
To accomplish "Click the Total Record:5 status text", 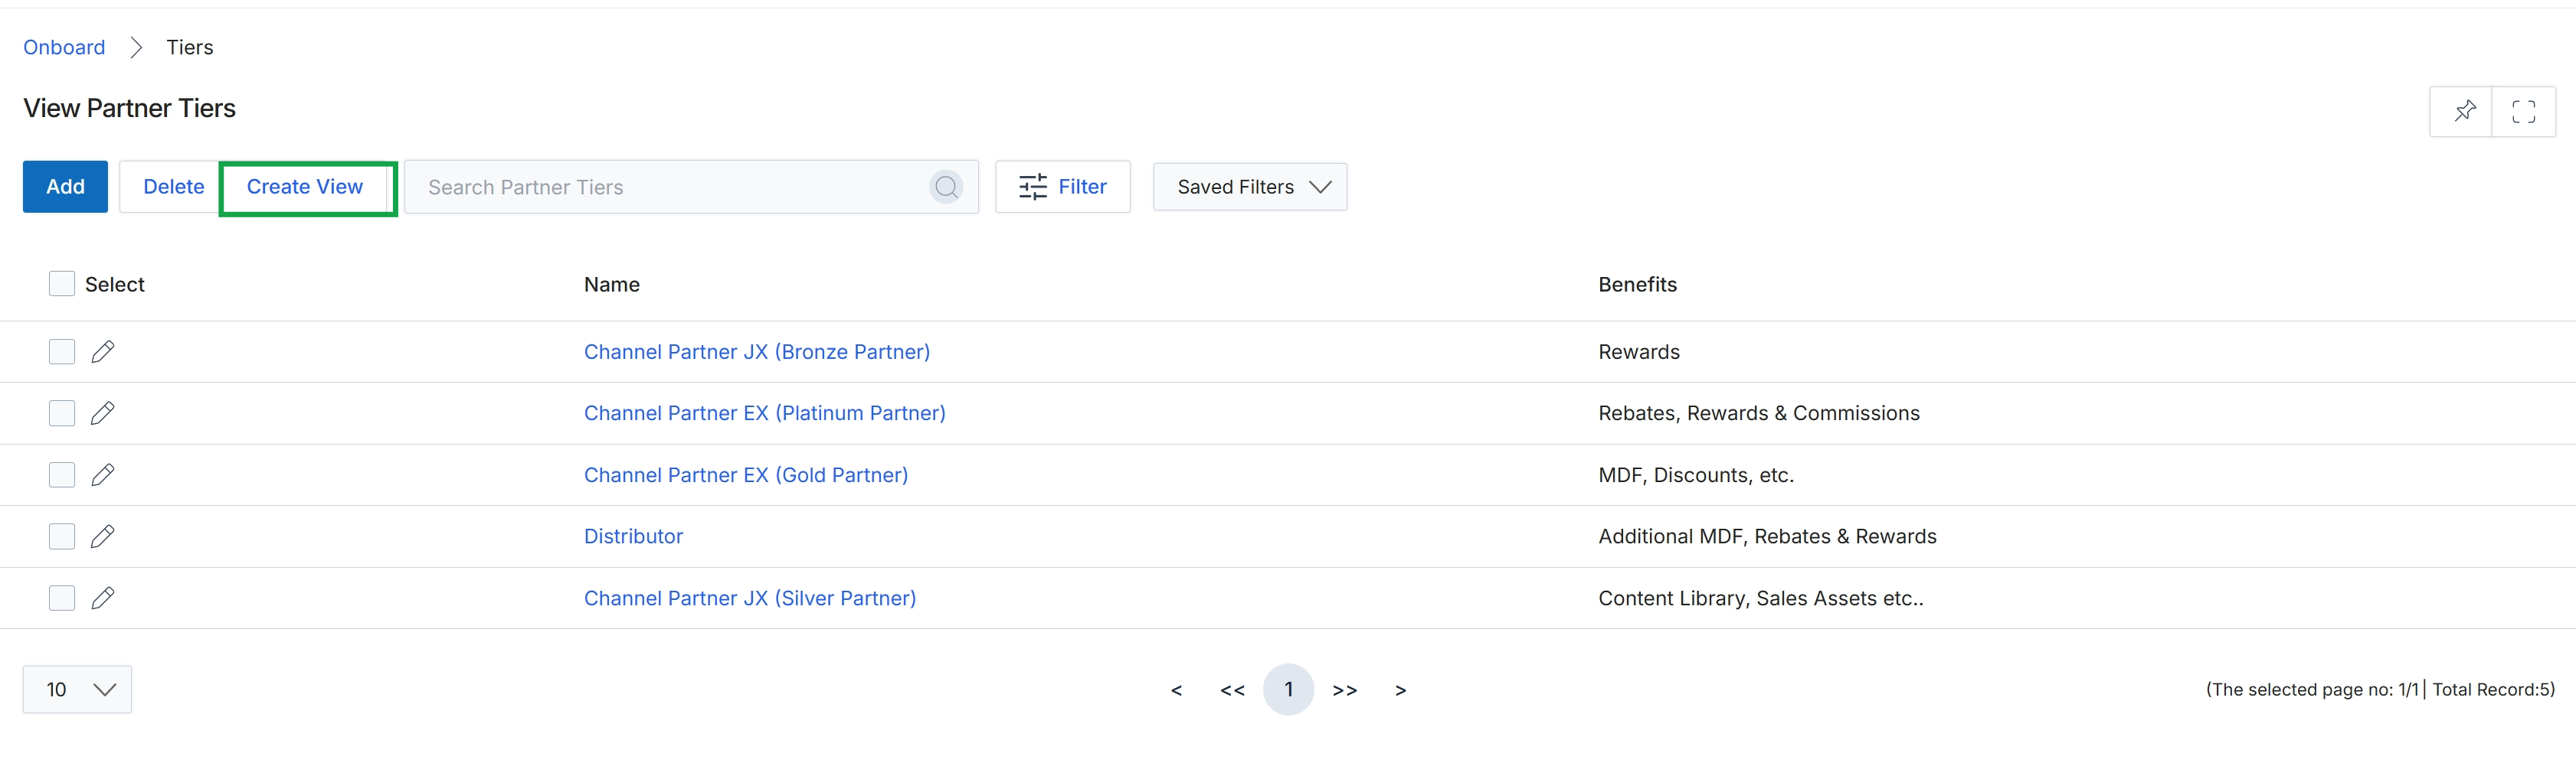I will click(2493, 689).
